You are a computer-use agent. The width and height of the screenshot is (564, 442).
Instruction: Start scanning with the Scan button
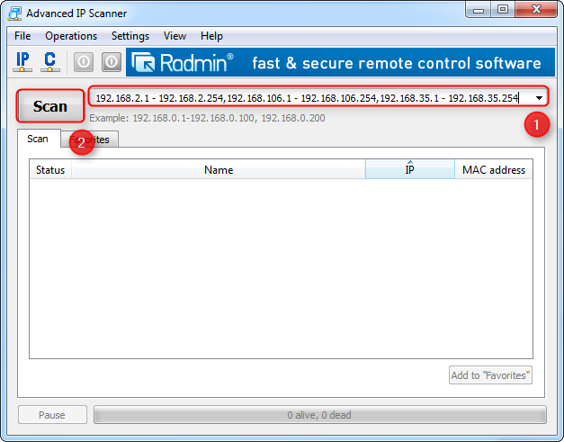[x=50, y=106]
